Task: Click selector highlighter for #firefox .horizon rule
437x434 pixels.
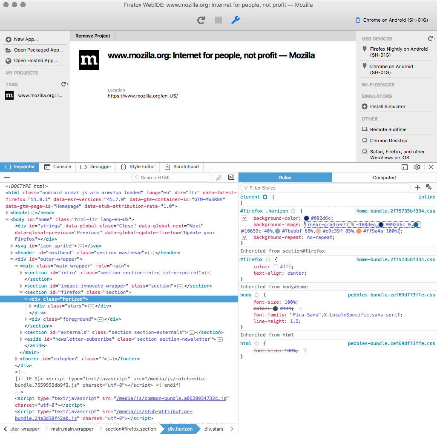Action: click(x=293, y=211)
